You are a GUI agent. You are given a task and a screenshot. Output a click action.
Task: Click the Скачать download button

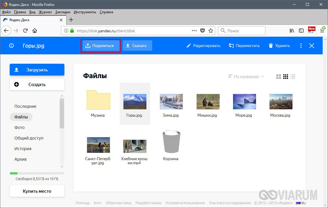coord(137,46)
